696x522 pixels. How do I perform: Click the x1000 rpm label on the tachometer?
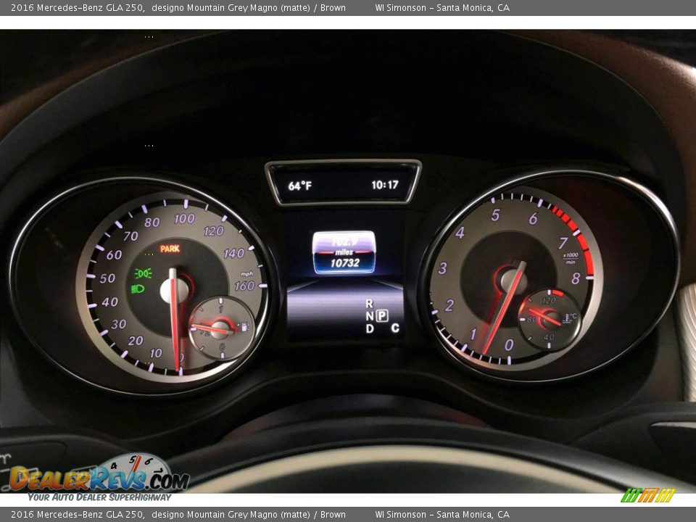[572, 256]
